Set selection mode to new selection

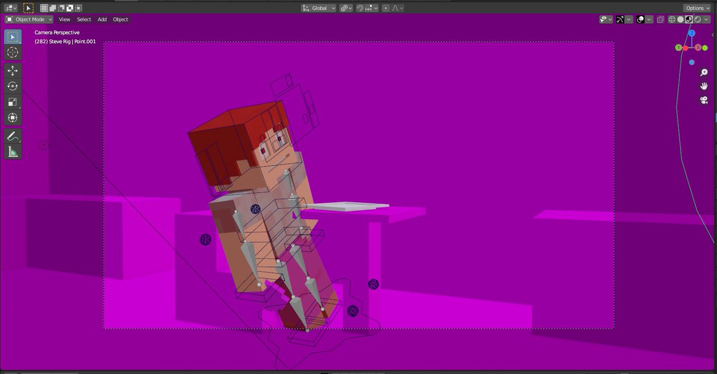(x=44, y=8)
